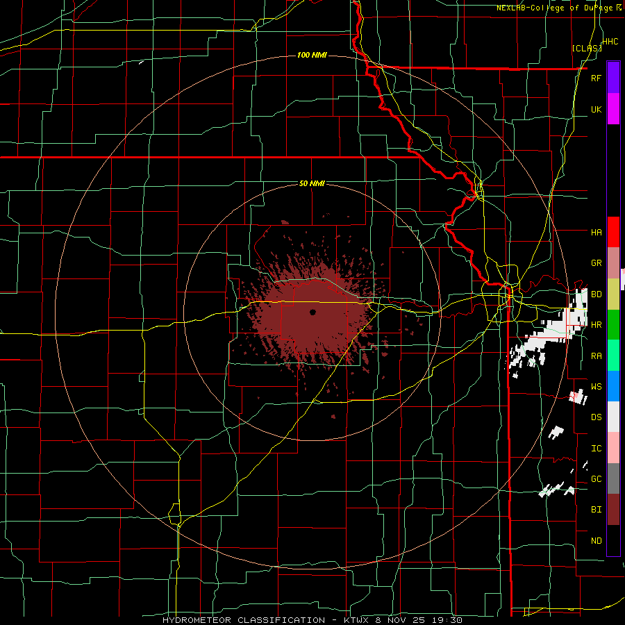Select the gray GC legend swatch
Viewport: 625px width, 625px height.
coord(613,478)
